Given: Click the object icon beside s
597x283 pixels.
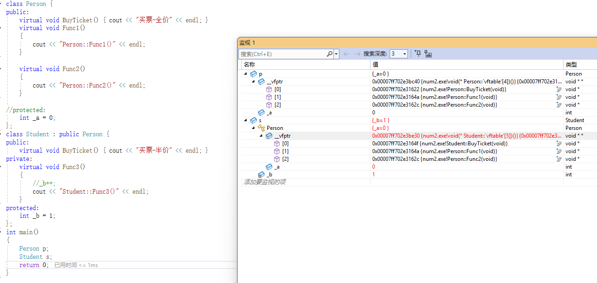Looking at the screenshot, I should pos(254,120).
